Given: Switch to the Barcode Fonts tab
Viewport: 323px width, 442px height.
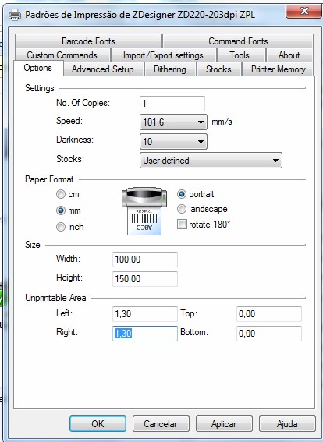Looking at the screenshot, I should [88, 41].
